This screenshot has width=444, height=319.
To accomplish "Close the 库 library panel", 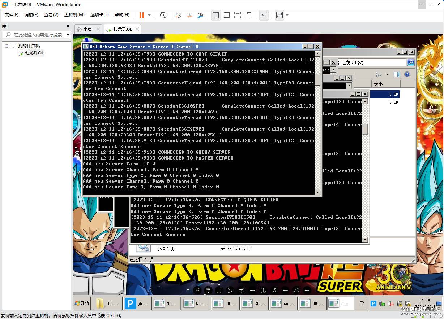I will 68,26.
